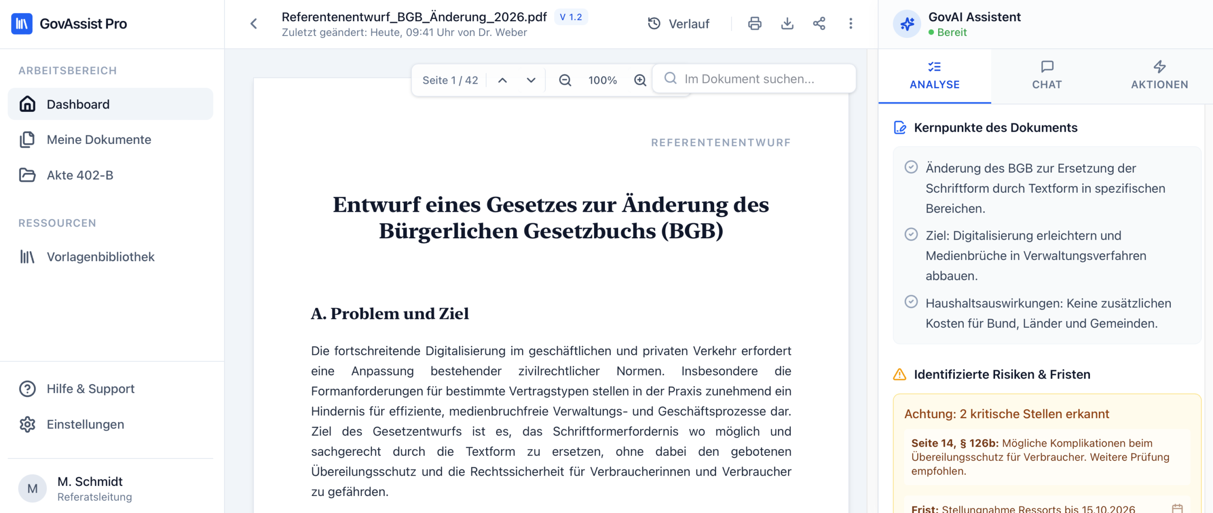
Task: Open the three-dot more options menu
Action: pyautogui.click(x=851, y=24)
